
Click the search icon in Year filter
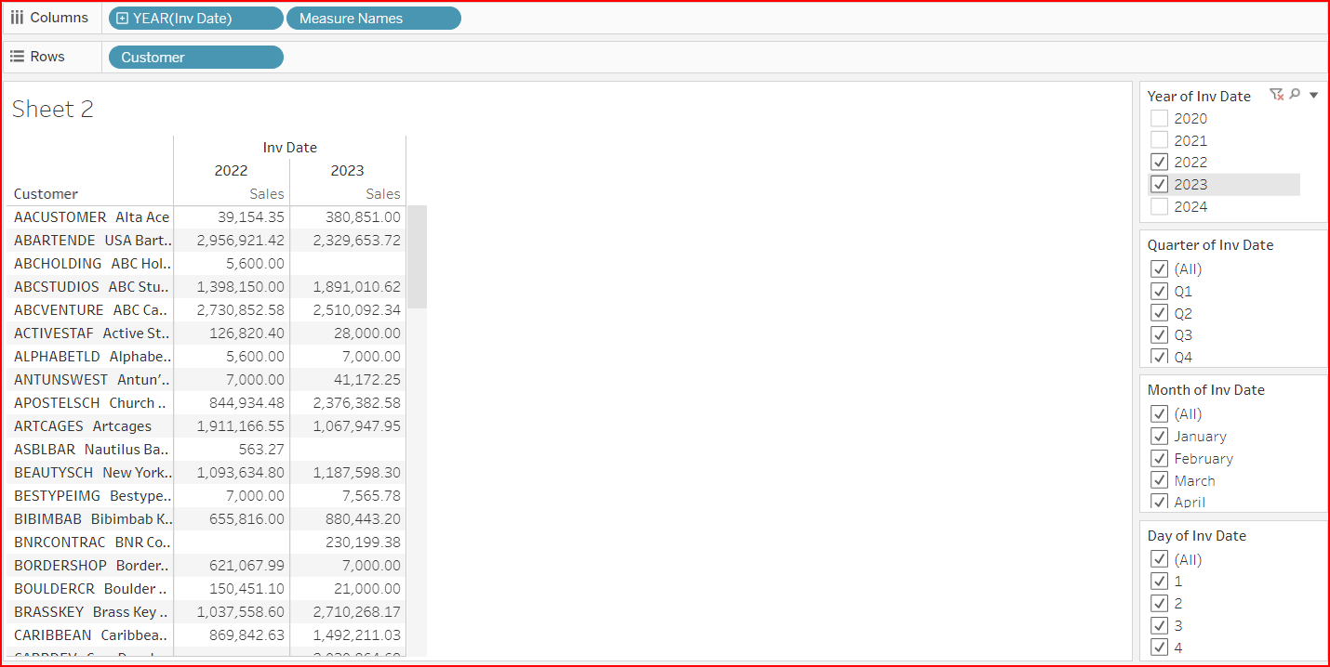click(x=1295, y=95)
